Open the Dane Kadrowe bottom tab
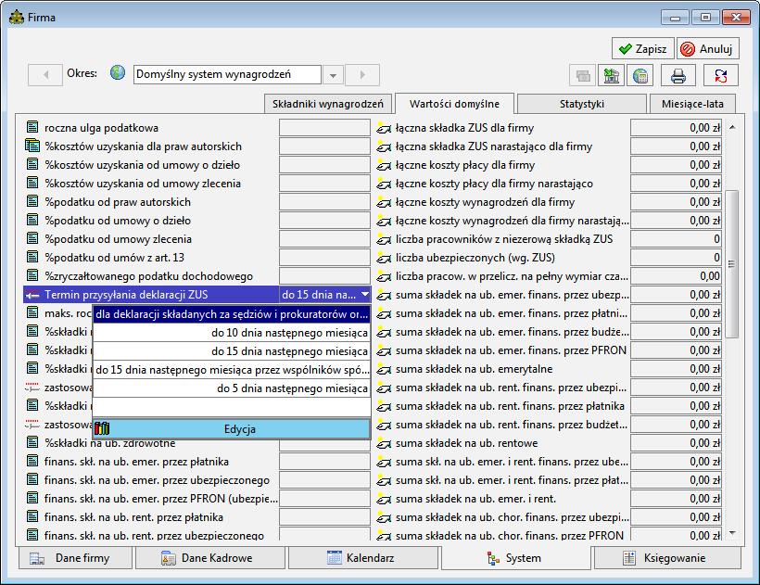The height and width of the screenshot is (585, 760). pyautogui.click(x=210, y=558)
